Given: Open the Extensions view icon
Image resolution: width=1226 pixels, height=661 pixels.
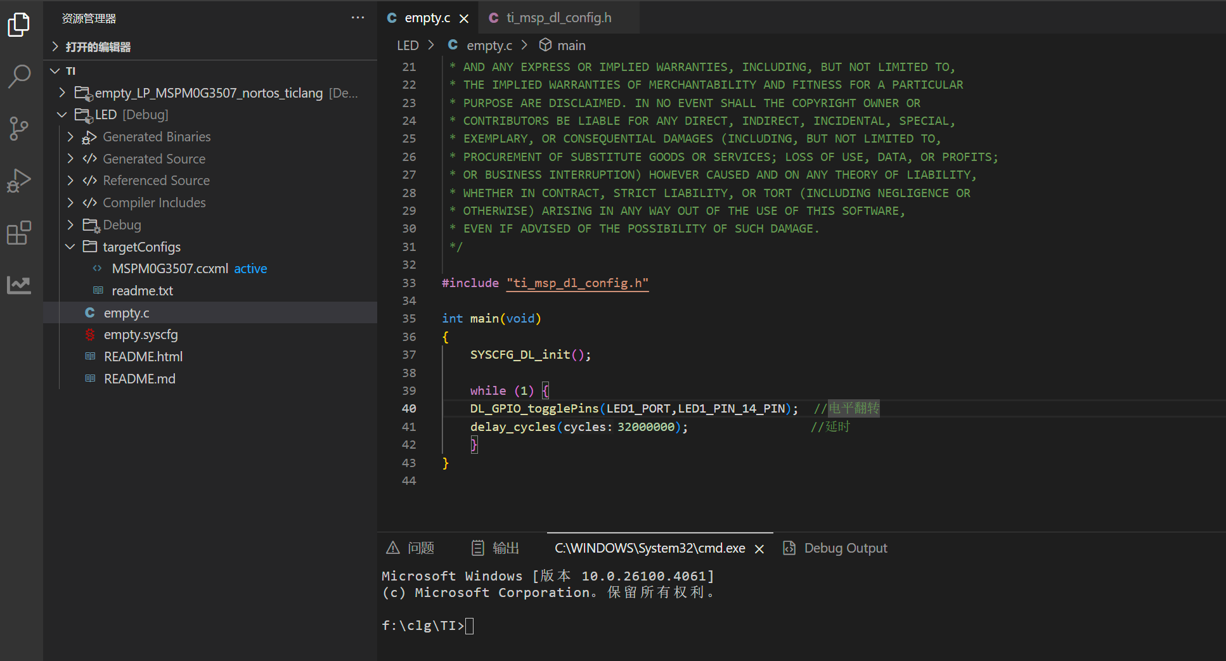Looking at the screenshot, I should pos(19,233).
